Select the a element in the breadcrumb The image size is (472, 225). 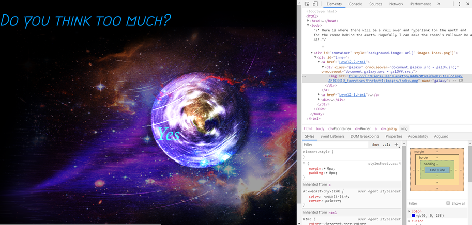click(x=376, y=128)
